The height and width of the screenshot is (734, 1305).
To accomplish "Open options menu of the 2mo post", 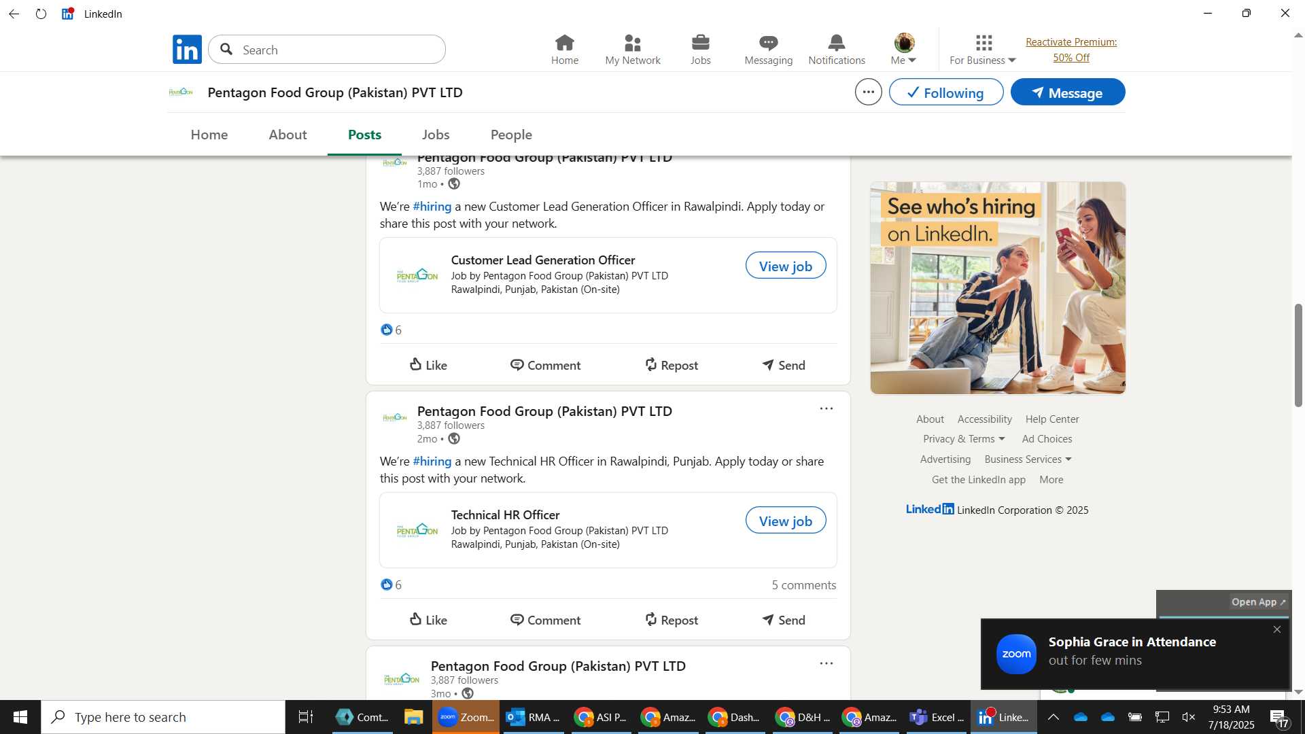I will pyautogui.click(x=826, y=408).
